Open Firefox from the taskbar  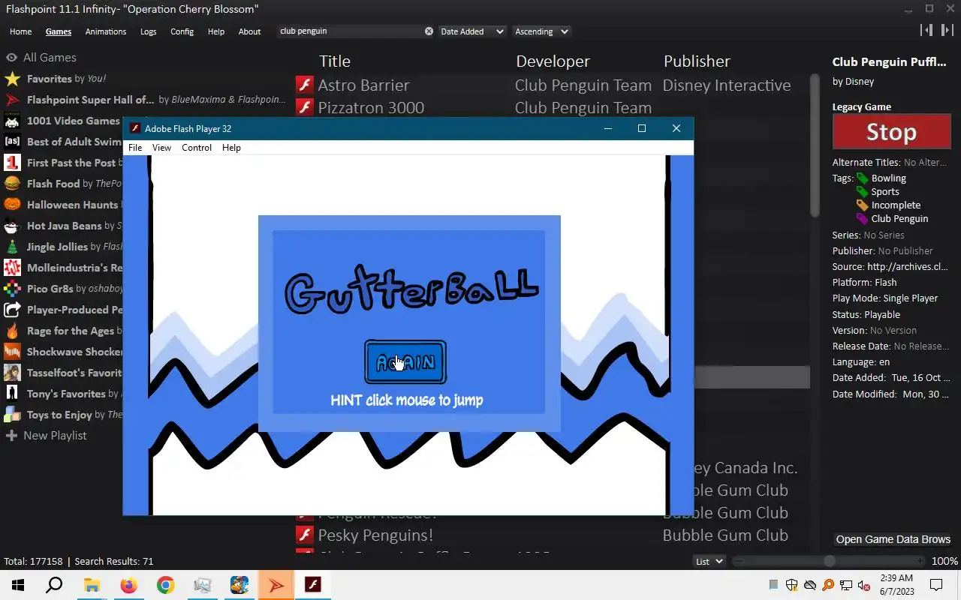[129, 585]
